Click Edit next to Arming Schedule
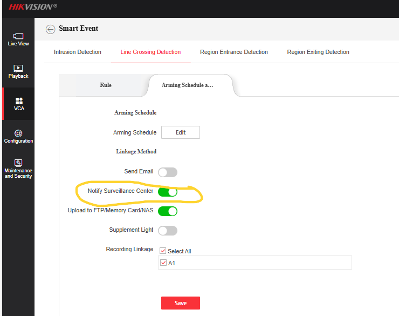Image resolution: width=399 pixels, height=316 pixels. (181, 132)
